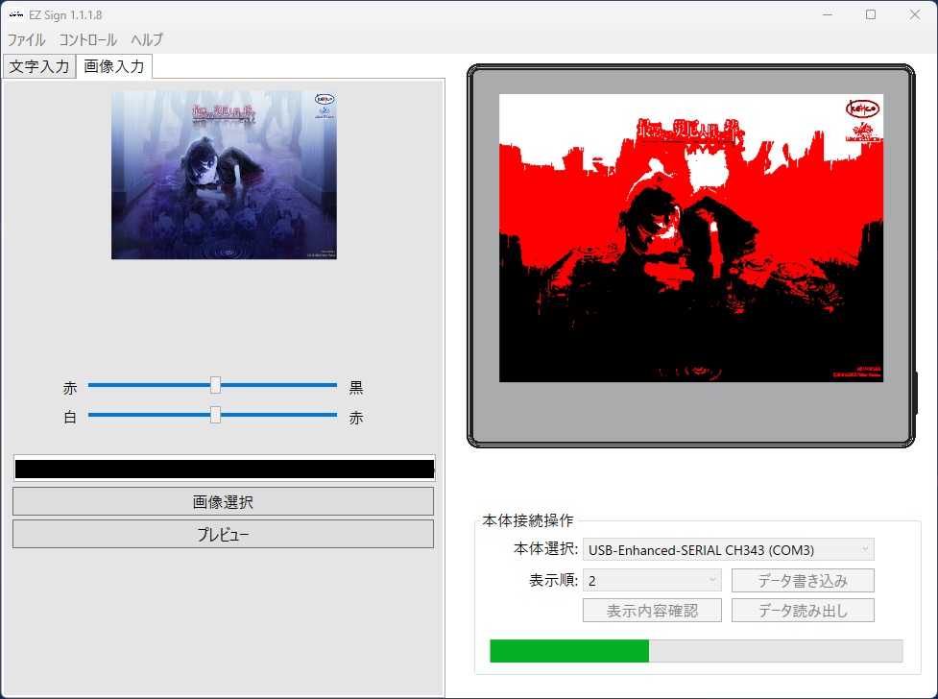
Task: Switch to the 文字入力 tab
Action: pos(39,66)
